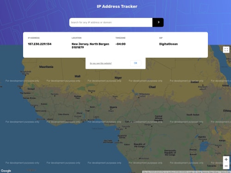Click the ISP value DigitalOcean
The width and height of the screenshot is (231, 173).
pyautogui.click(x=169, y=44)
